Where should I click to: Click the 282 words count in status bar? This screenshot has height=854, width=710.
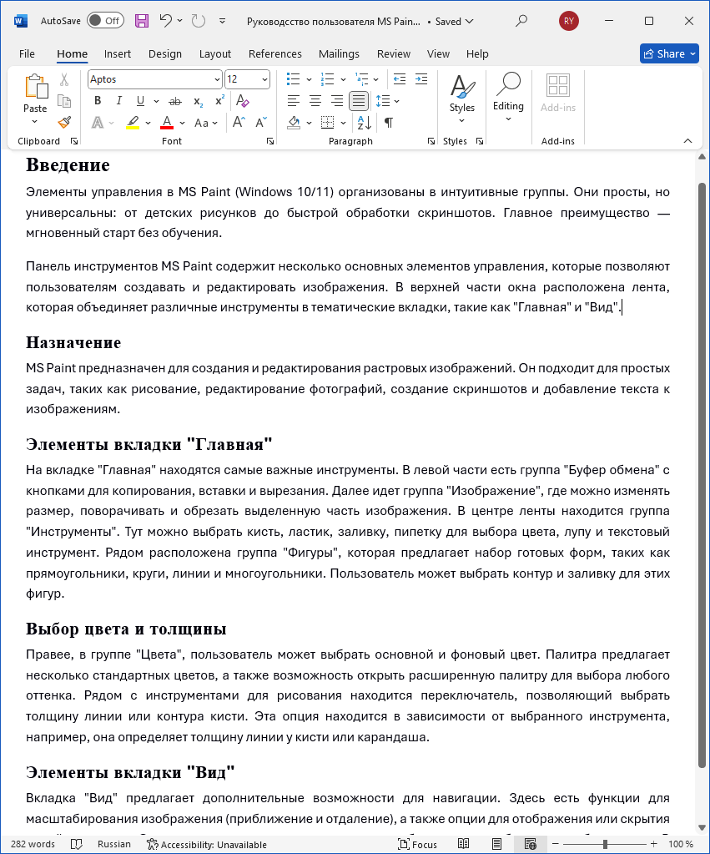coord(33,844)
